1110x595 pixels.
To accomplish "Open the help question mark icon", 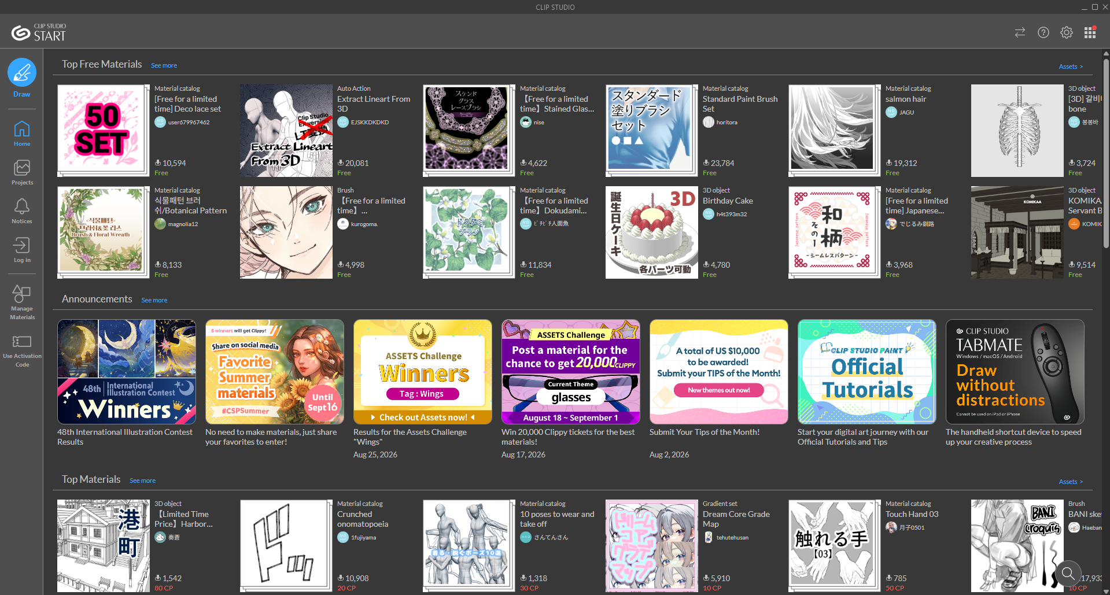I will pyautogui.click(x=1043, y=32).
